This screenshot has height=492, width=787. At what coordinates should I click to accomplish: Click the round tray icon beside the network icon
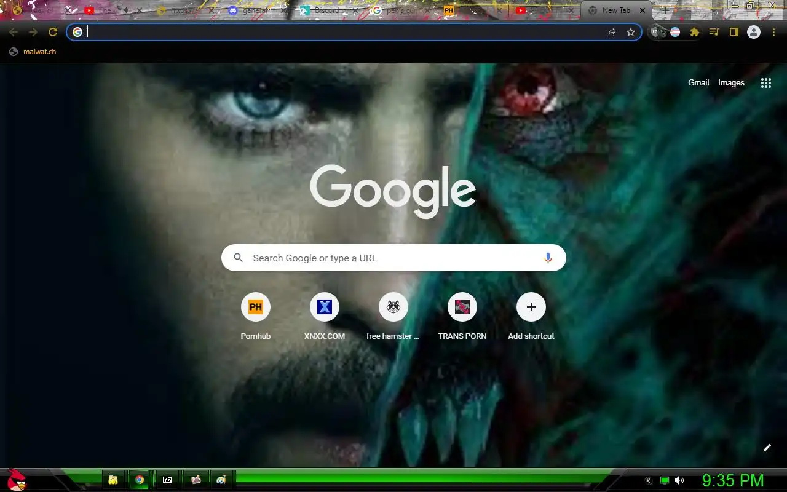649,480
